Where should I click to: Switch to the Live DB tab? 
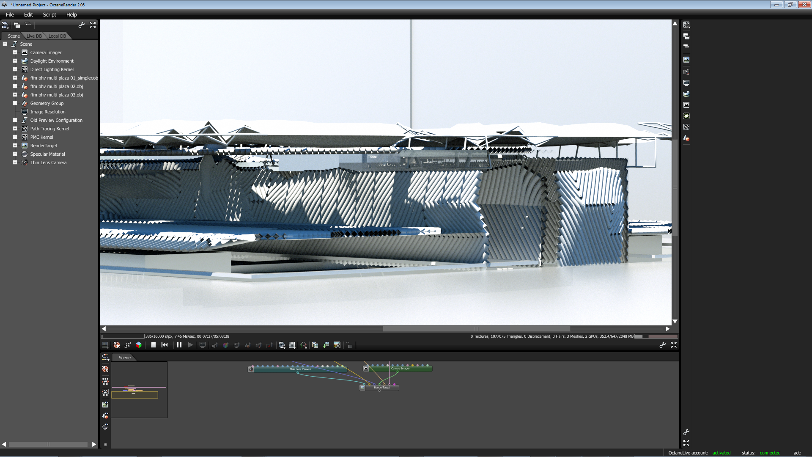point(34,36)
